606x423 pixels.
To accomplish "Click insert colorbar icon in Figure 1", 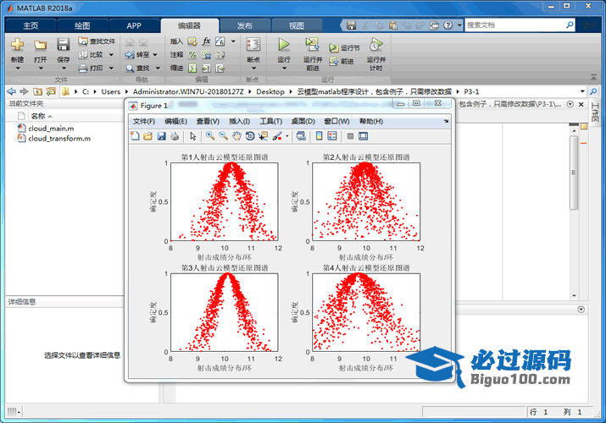I will click(x=319, y=136).
